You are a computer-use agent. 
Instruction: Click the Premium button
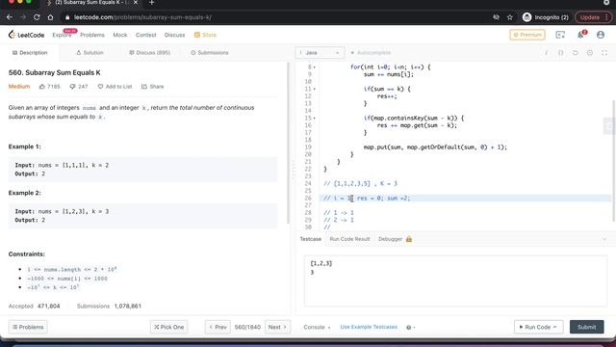click(x=527, y=35)
